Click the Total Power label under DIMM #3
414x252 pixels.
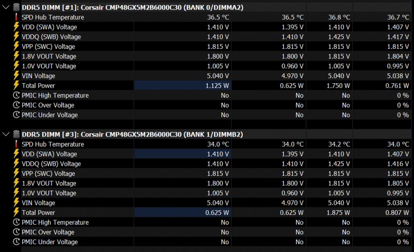[x=38, y=212]
